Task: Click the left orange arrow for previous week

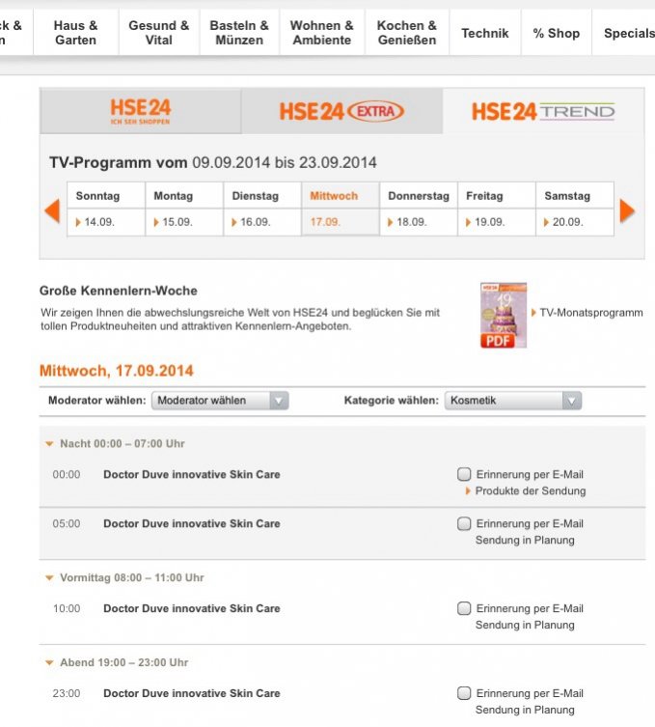Action: coord(52,210)
